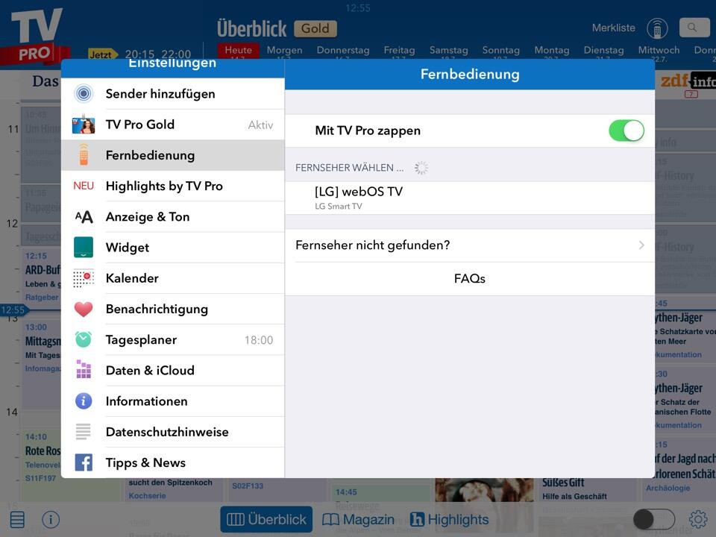Tap the dotted Kalender icon
Viewport: 716px width, 537px height.
[84, 277]
